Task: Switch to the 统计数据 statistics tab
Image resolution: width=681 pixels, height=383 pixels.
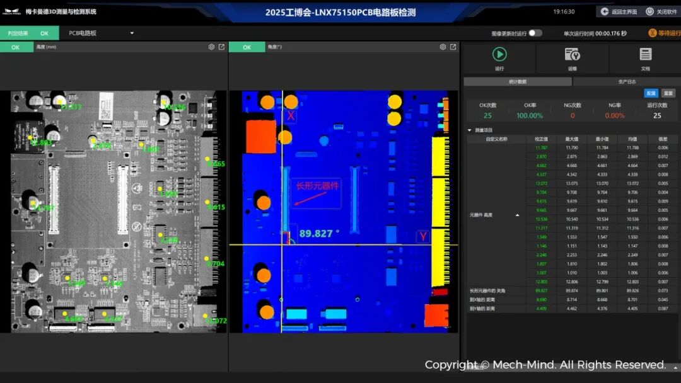Action: 517,82
